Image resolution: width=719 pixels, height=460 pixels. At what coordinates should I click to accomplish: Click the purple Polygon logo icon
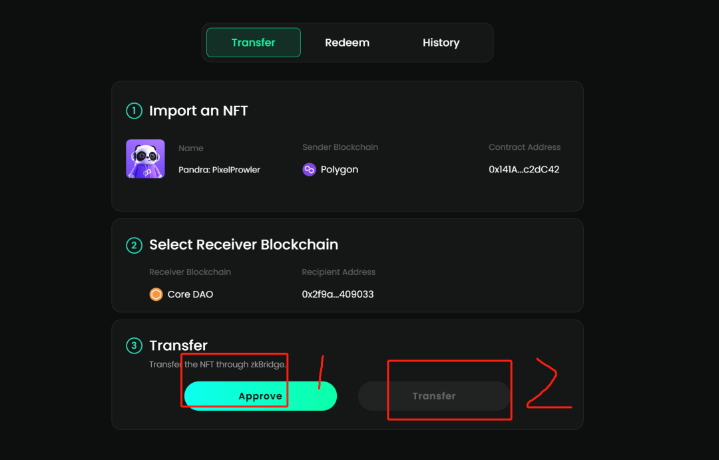tap(309, 170)
